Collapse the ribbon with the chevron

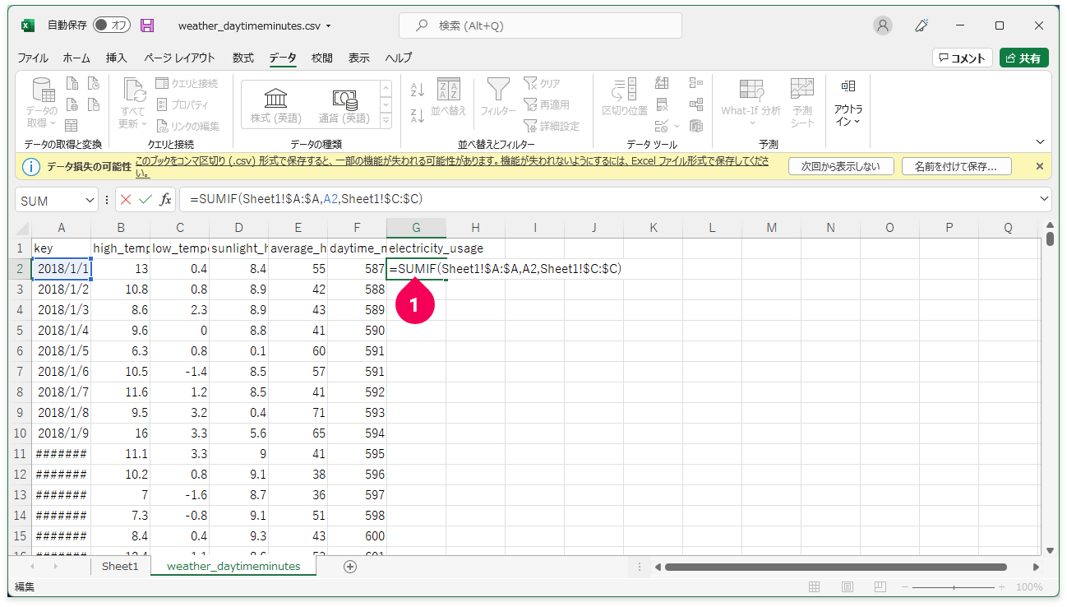click(1040, 142)
